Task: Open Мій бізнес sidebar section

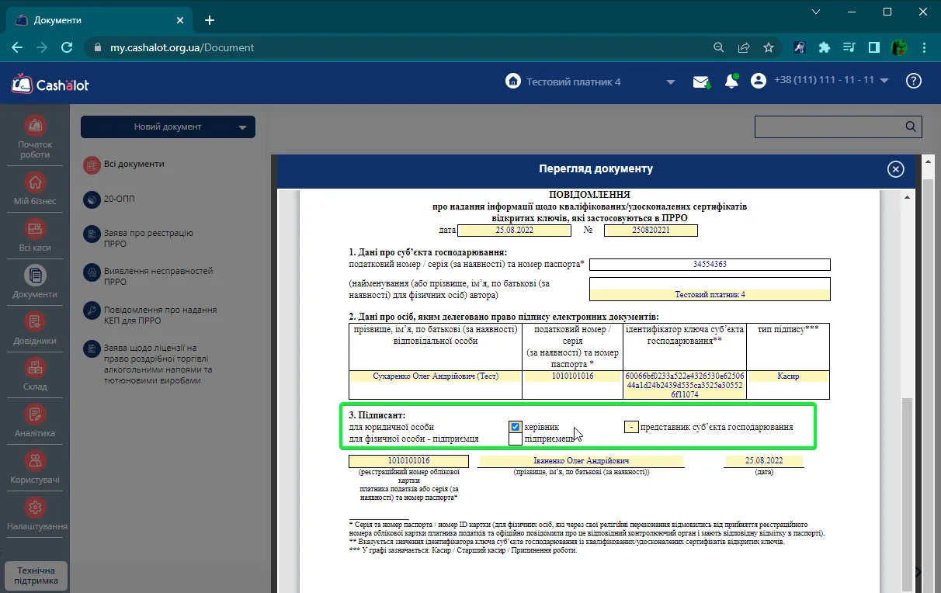Action: point(35,189)
